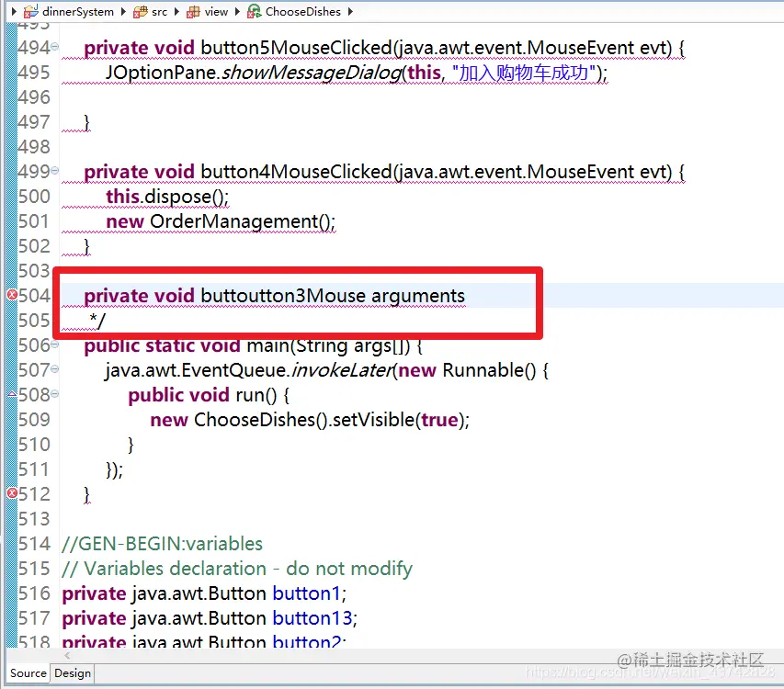Open the dinnerSystem breadcrumb entry
Viewport: 784px width, 689px height.
pos(78,12)
